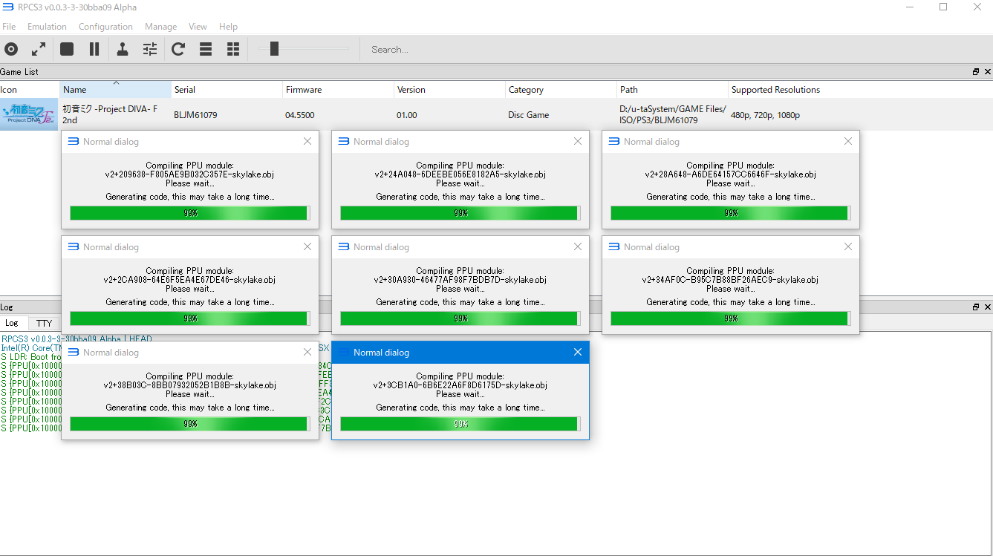Click the 04.5500 firmware cell
Image resolution: width=993 pixels, height=556 pixels.
(300, 115)
